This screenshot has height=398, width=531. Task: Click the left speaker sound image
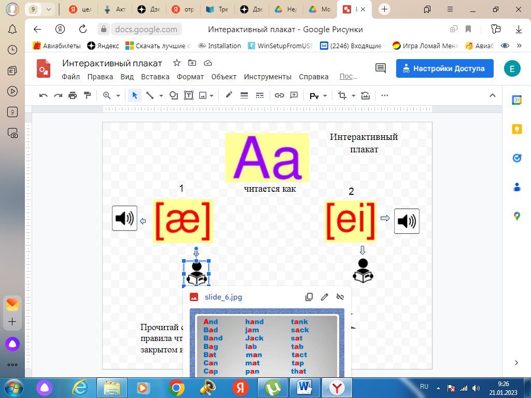click(124, 218)
